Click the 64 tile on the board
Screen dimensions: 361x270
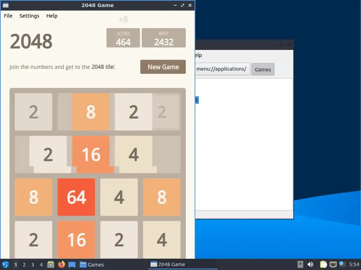pos(76,197)
